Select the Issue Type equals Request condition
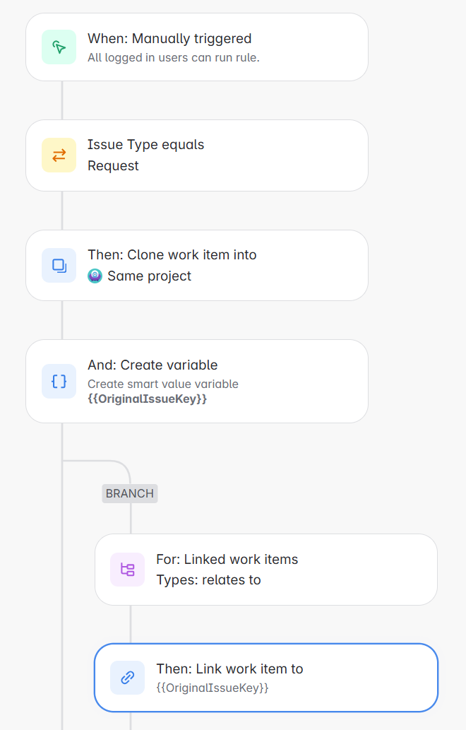This screenshot has width=466, height=730. tap(196, 155)
